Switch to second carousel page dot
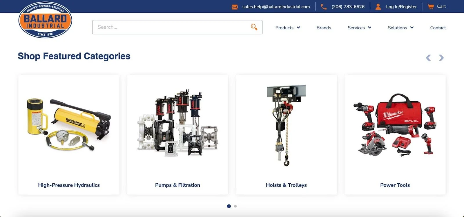This screenshot has height=217, width=464. [235, 206]
